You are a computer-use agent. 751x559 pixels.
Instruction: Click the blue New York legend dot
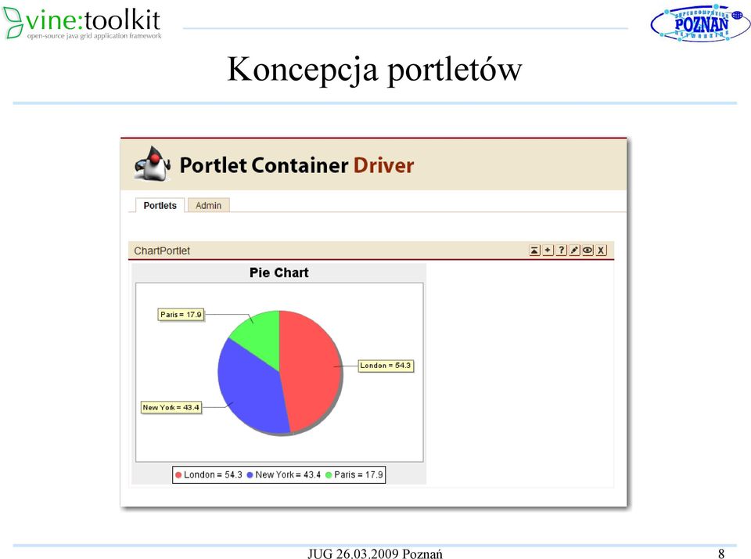[250, 475]
